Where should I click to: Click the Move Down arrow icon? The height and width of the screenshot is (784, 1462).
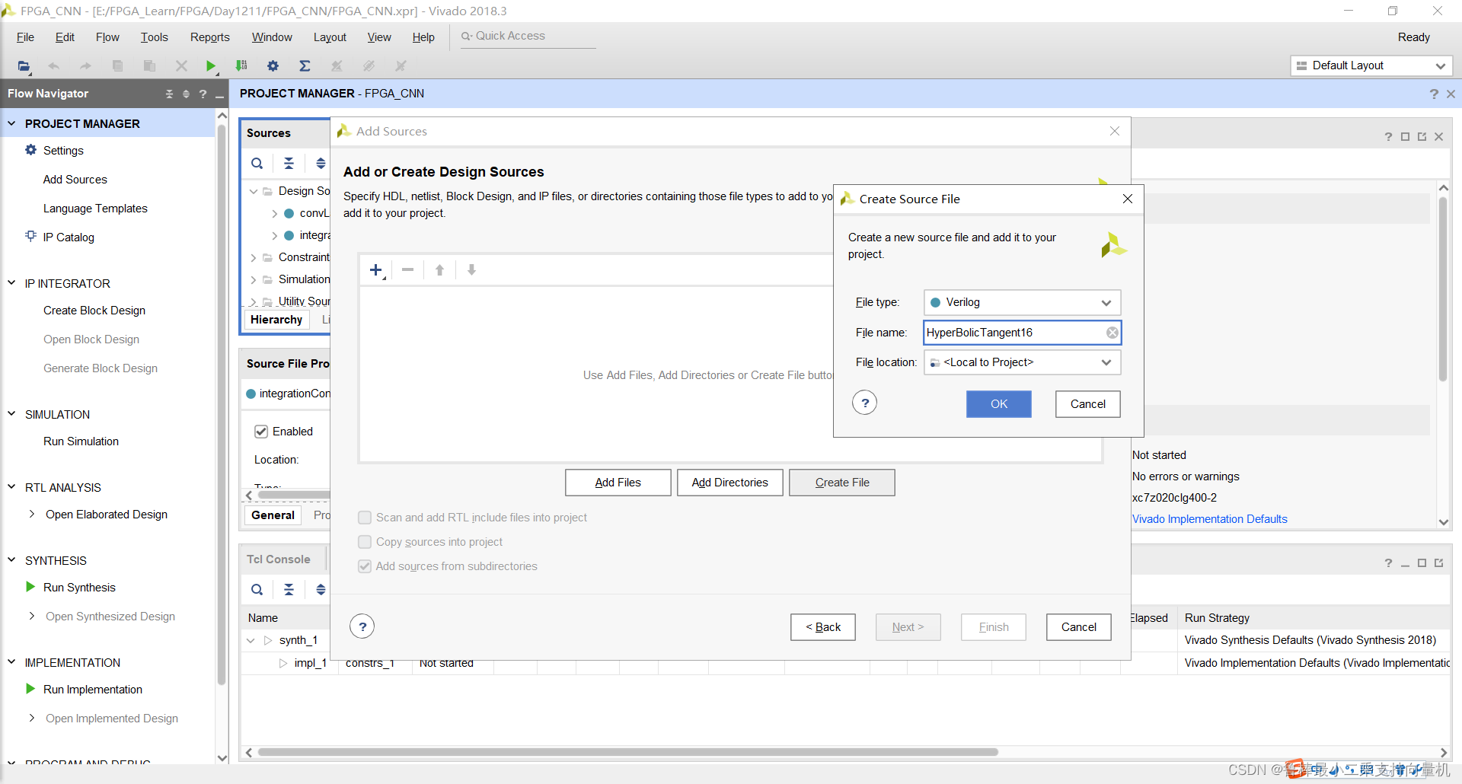[471, 270]
